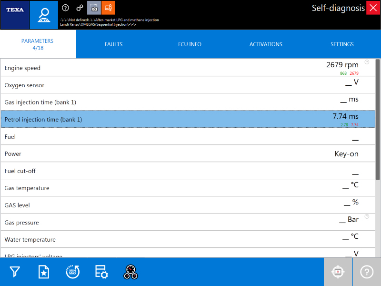381x286 pixels.
Task: Open the parameter filter funnel icon
Action: (15, 272)
